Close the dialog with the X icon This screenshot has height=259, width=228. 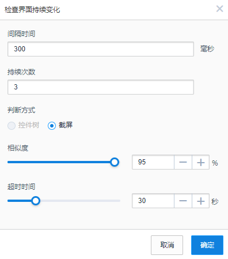219,9
